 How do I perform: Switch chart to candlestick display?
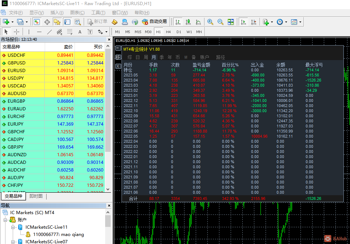click(188, 22)
